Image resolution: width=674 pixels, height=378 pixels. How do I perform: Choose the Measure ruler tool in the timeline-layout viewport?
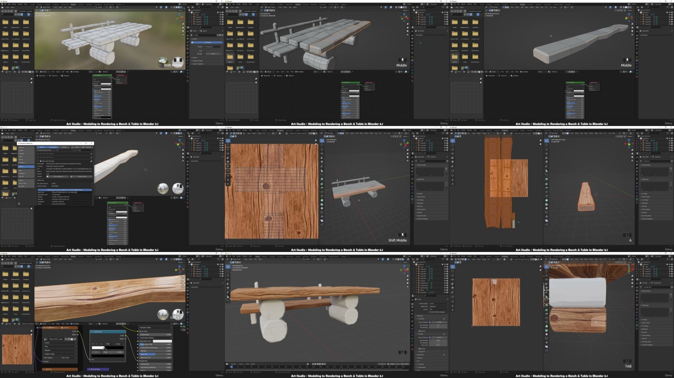click(228, 296)
